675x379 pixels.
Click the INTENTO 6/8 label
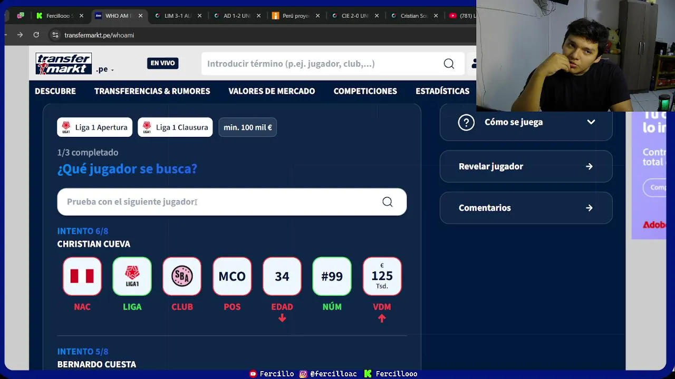(x=83, y=231)
